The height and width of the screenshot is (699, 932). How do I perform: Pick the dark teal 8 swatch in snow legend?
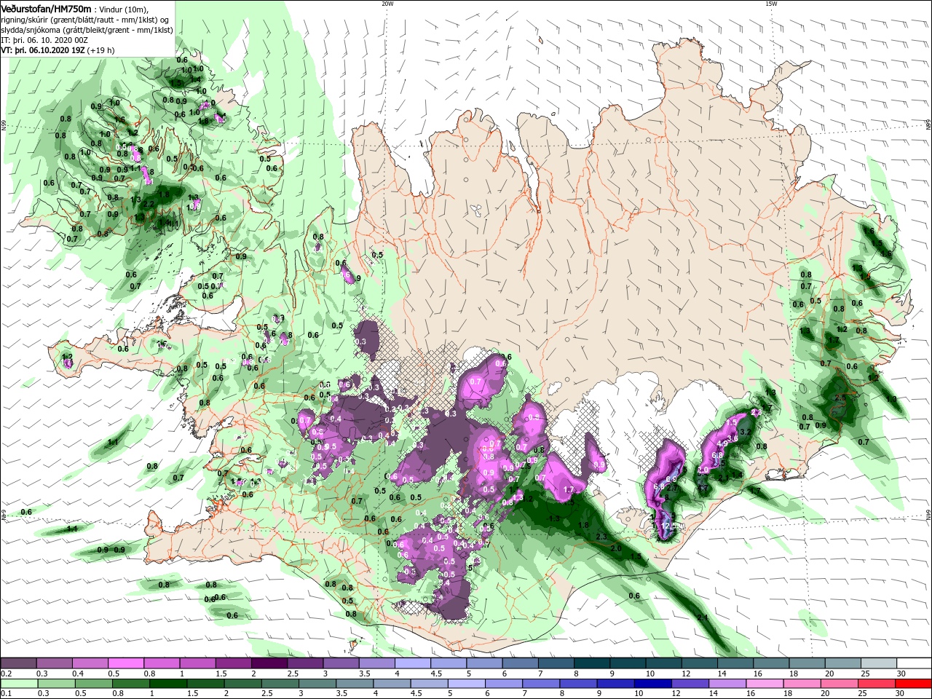coord(592,663)
